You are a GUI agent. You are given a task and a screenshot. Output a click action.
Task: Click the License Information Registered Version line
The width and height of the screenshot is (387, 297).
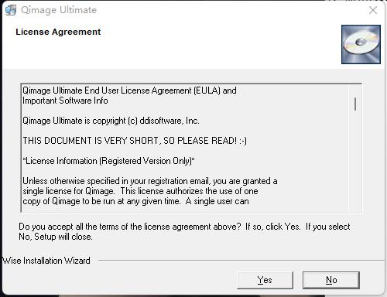pyautogui.click(x=108, y=161)
